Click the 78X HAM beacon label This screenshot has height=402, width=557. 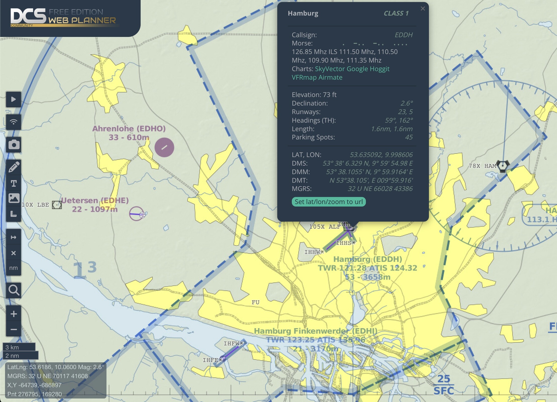pyautogui.click(x=482, y=166)
